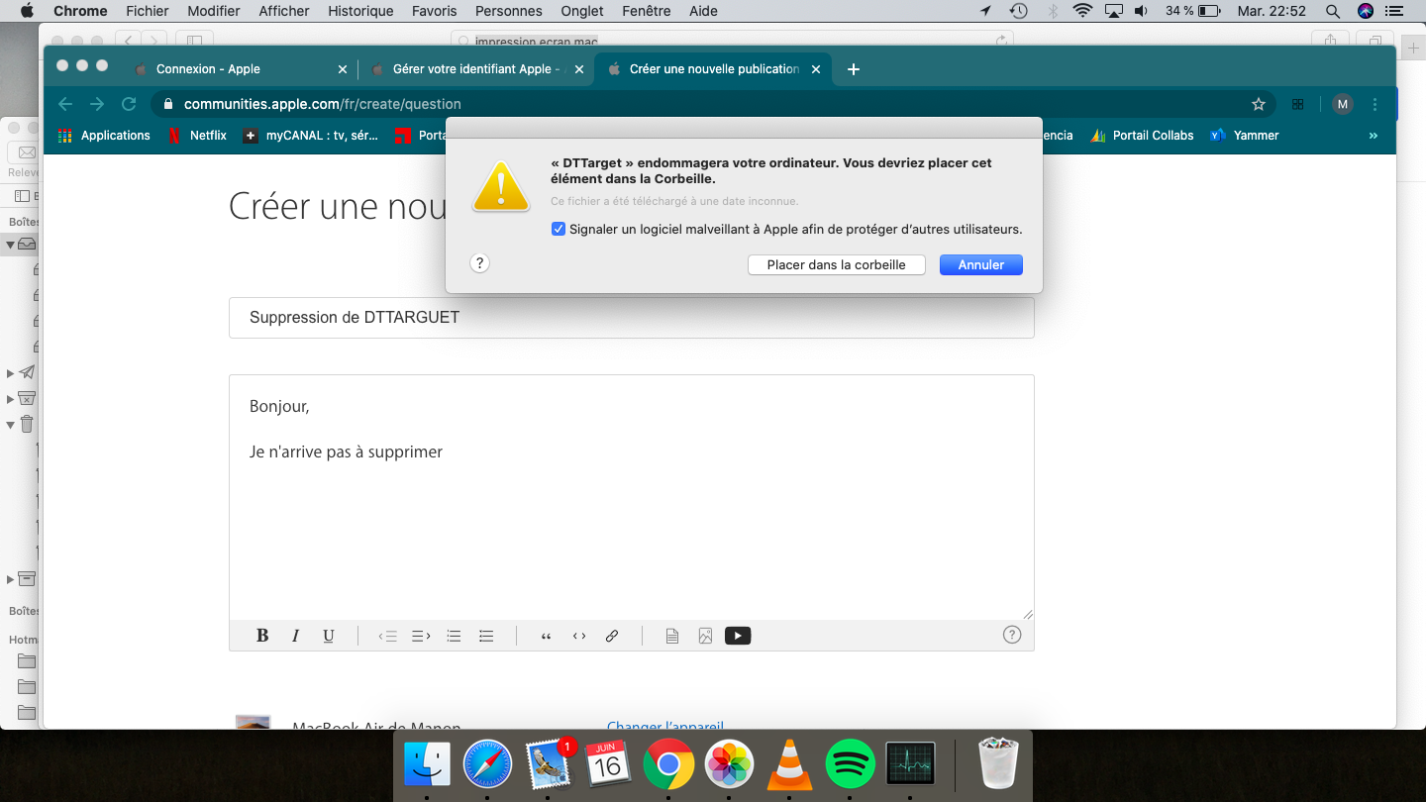Insert an image into the post
Screen dimensions: 1426x802
coord(705,636)
